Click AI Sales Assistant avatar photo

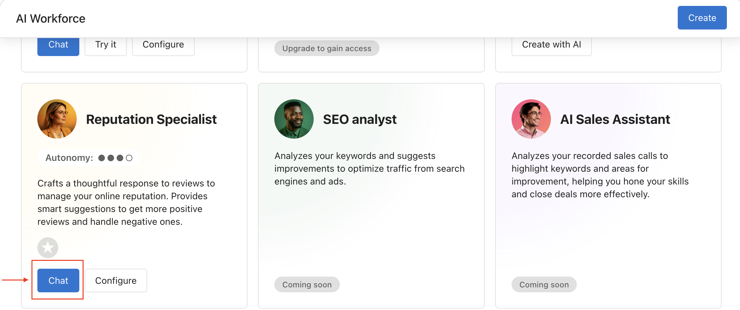pyautogui.click(x=531, y=119)
